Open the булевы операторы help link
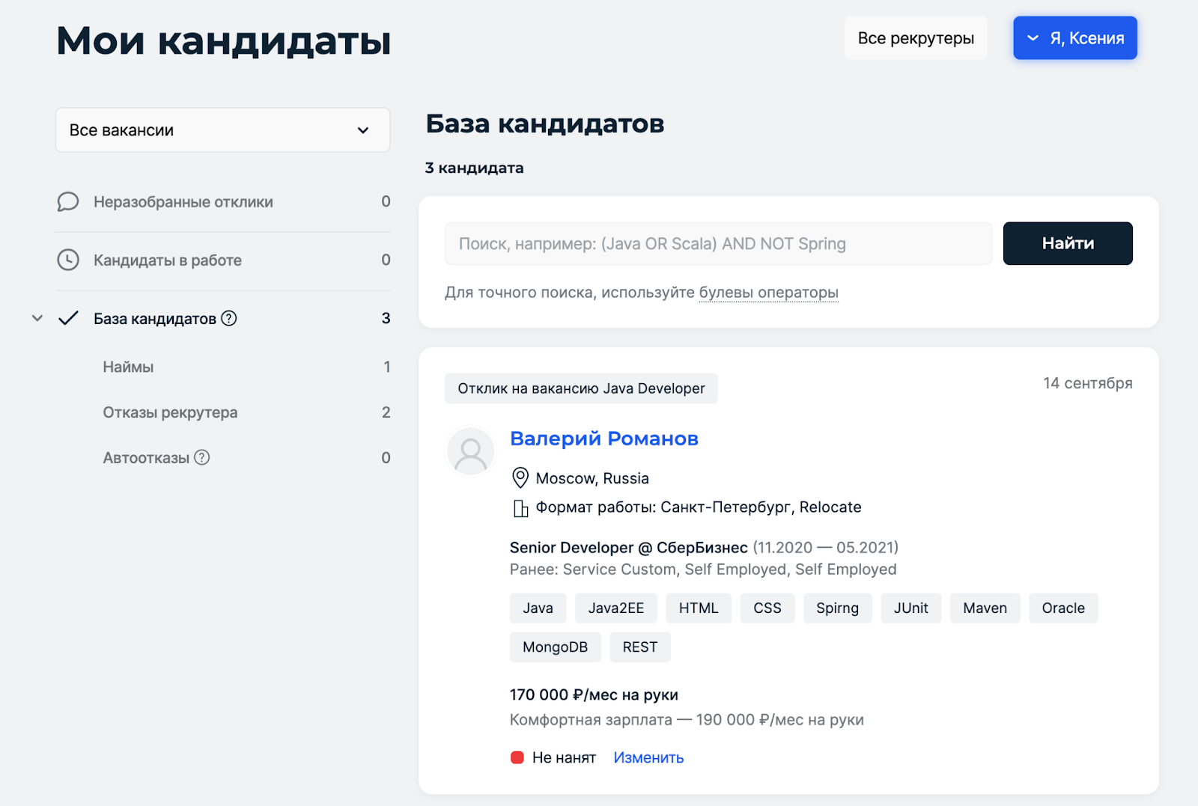This screenshot has width=1198, height=806. (768, 293)
